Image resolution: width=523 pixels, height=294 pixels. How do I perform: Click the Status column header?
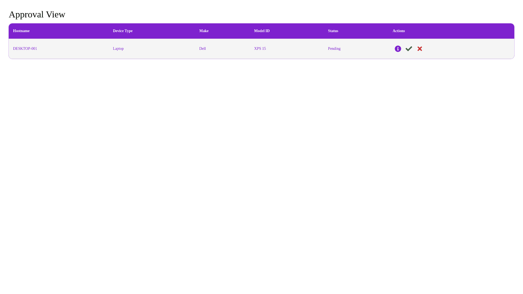[x=333, y=31]
